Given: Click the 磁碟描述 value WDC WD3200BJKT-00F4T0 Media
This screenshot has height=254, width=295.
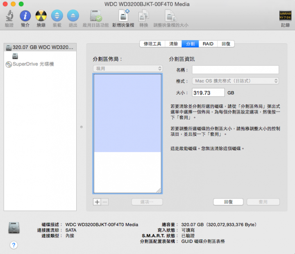Looking at the screenshot, I should [102, 225].
